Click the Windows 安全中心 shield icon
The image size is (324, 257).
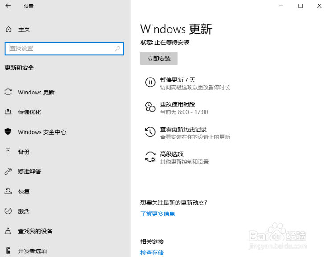pyautogui.click(x=8, y=131)
